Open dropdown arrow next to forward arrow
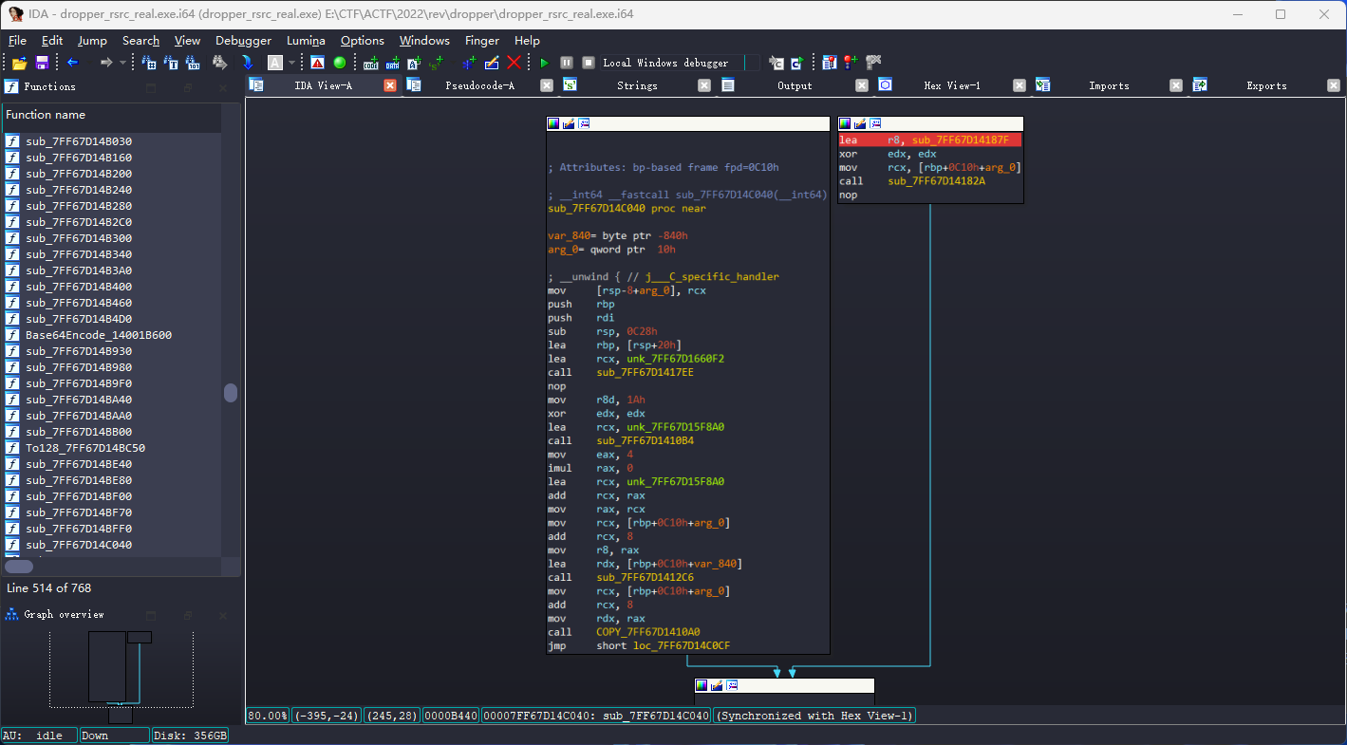Viewport: 1347px width, 745px height. coord(123,63)
